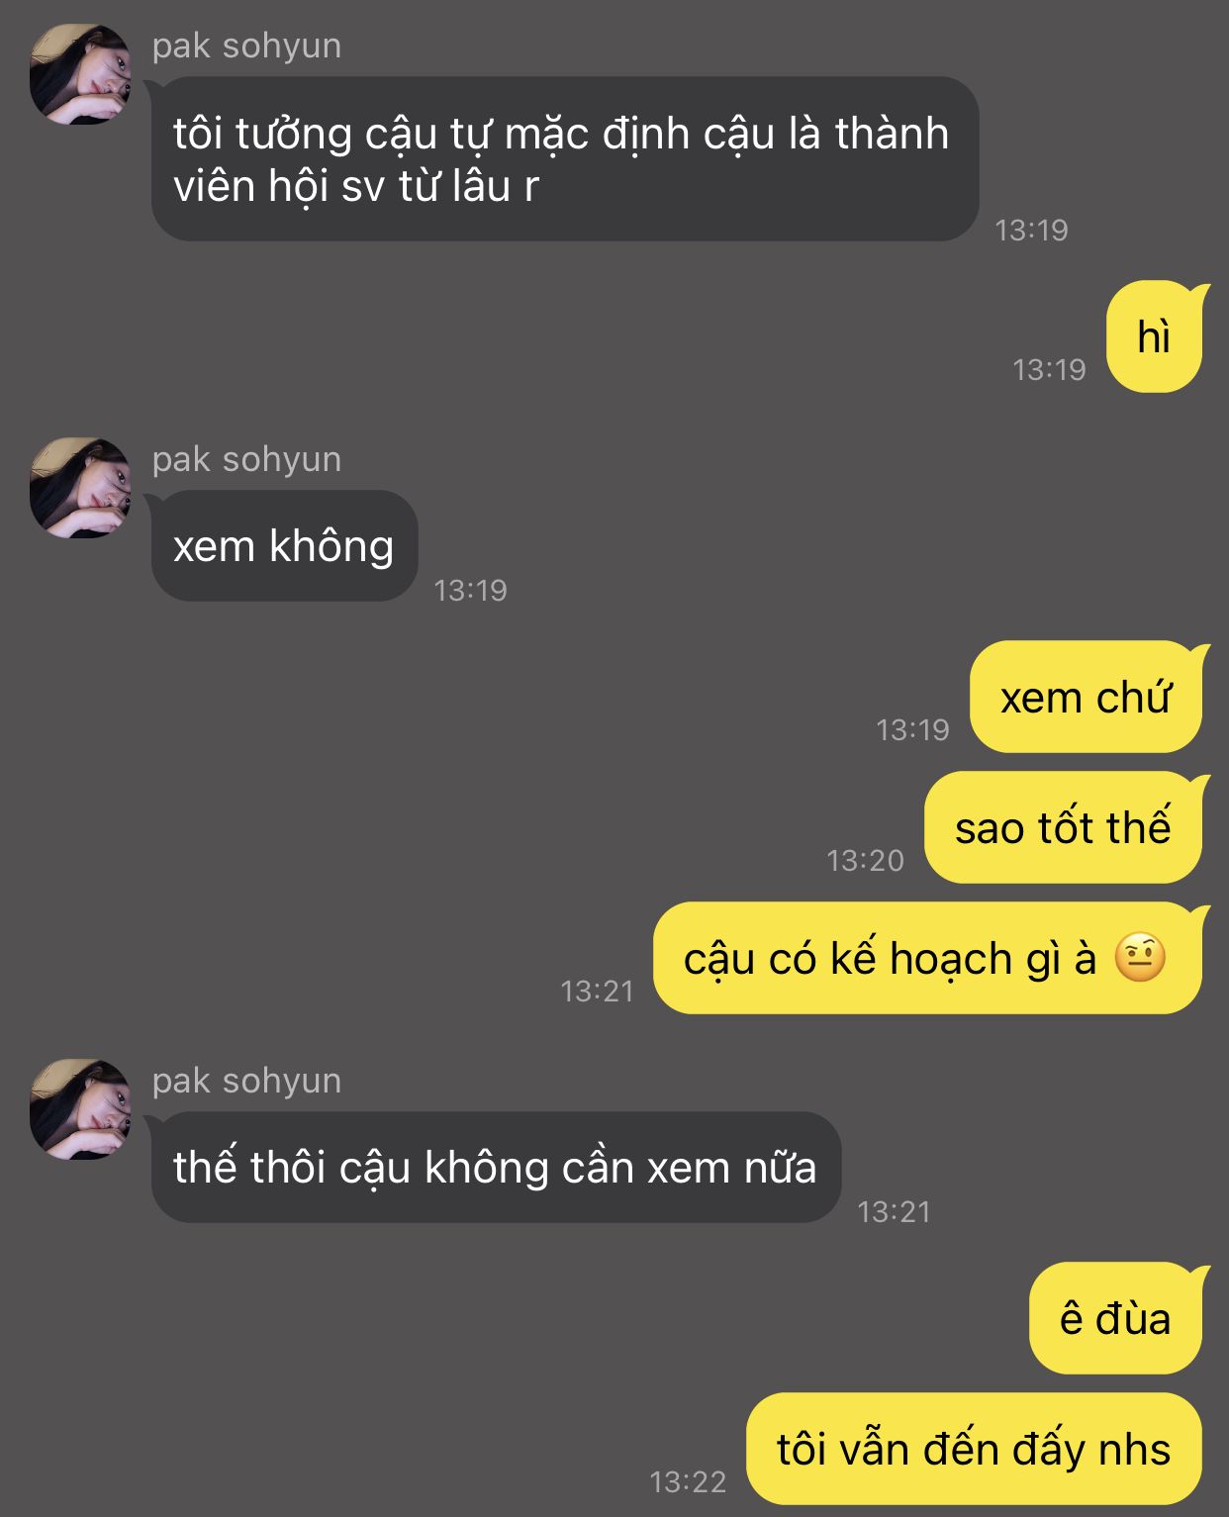Tap the 13:20 timestamp beside "sao tốt thế"

[866, 860]
